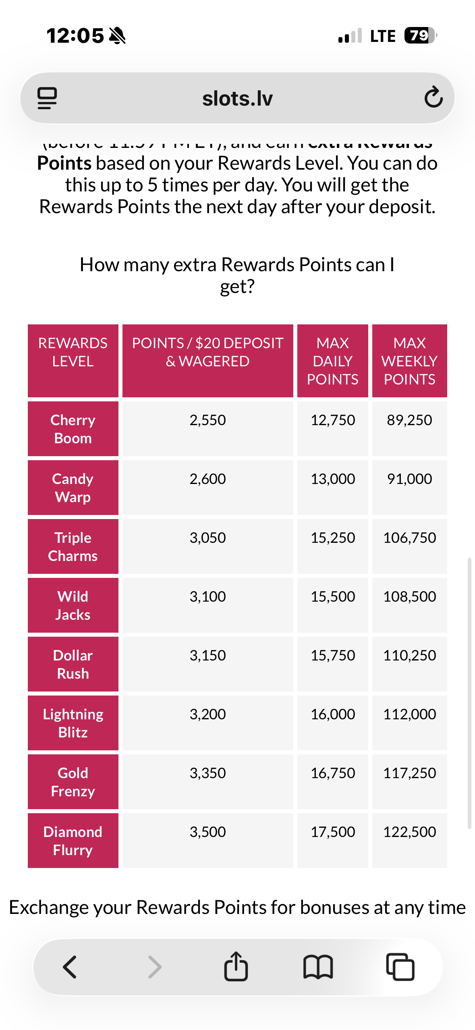Tap the Lightning Blitz level cell
475x1030 pixels.
(x=73, y=723)
